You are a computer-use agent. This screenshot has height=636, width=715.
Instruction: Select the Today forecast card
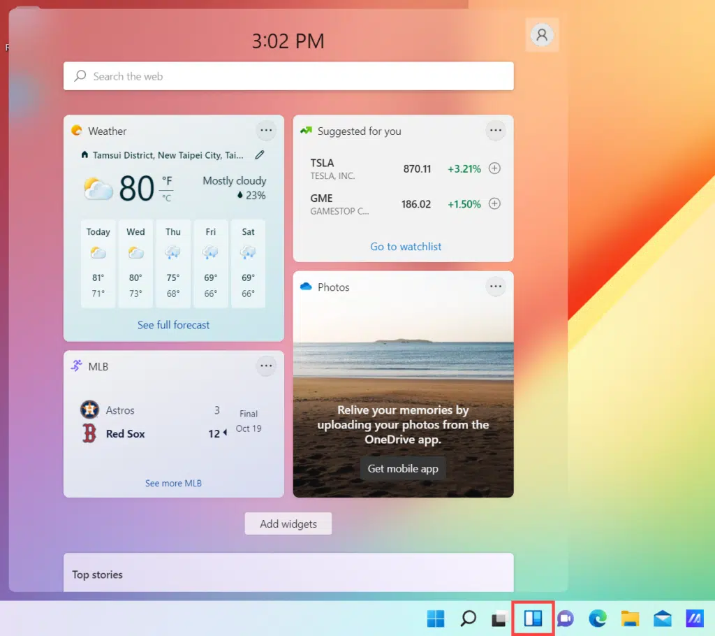click(x=98, y=263)
